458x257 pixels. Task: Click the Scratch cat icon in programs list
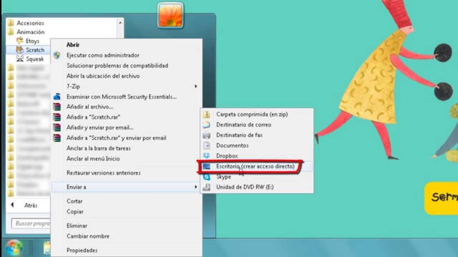(x=20, y=50)
